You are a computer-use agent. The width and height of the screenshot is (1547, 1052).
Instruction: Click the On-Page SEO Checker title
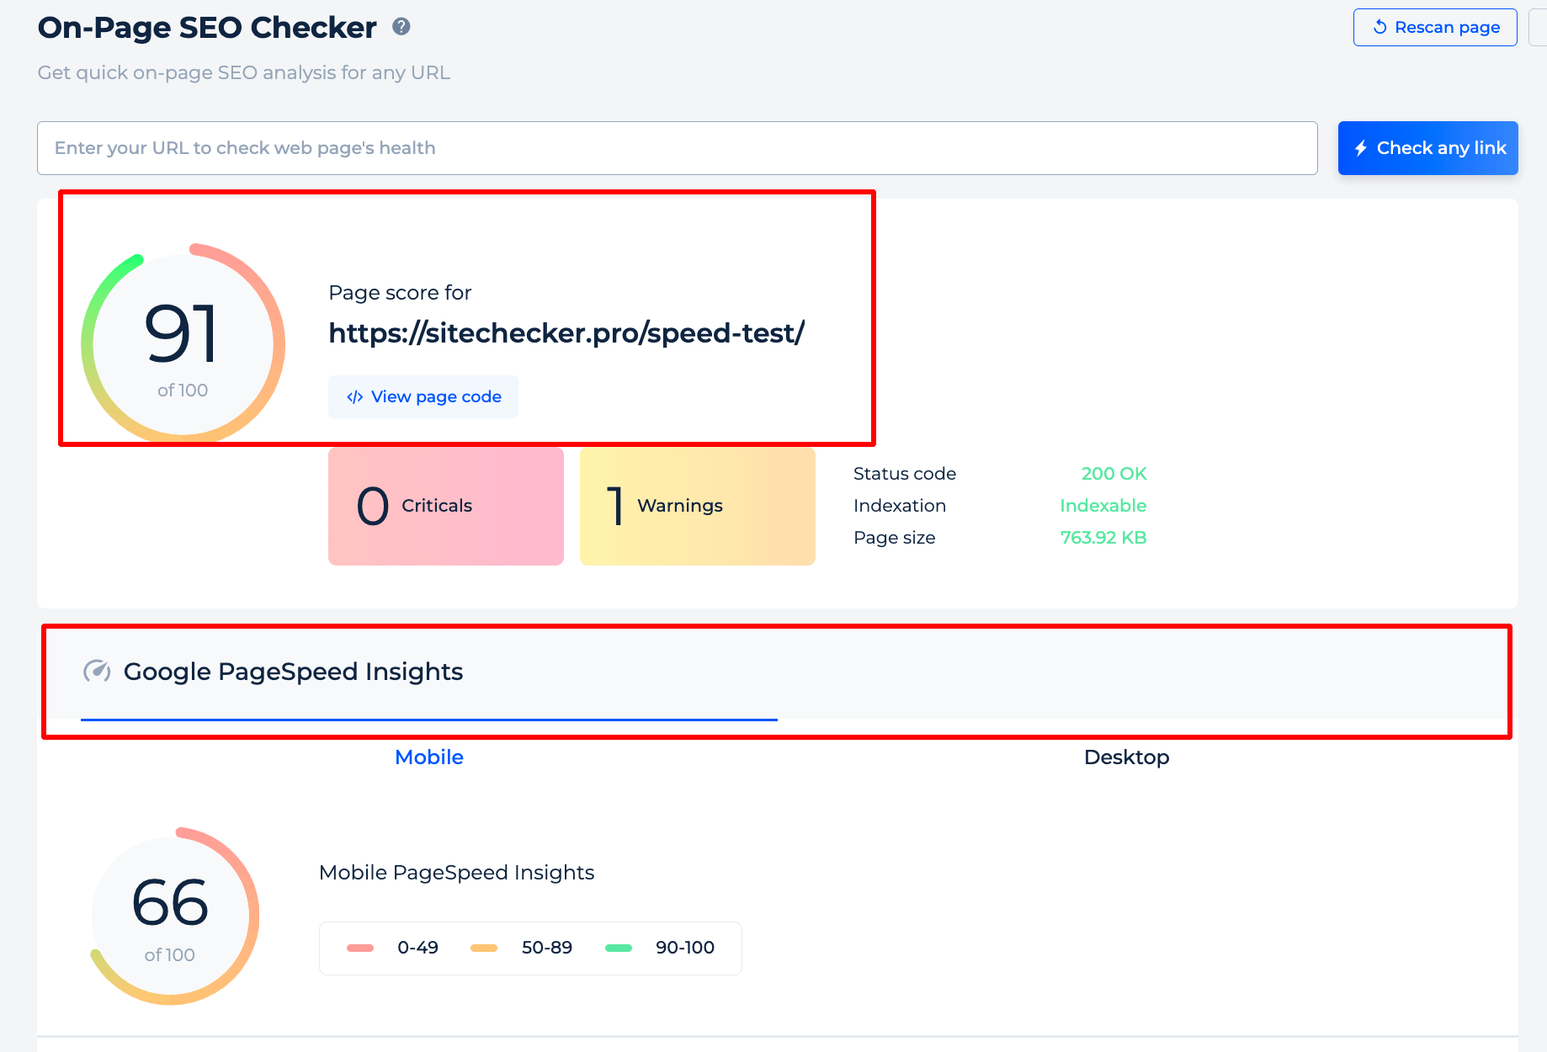207,28
